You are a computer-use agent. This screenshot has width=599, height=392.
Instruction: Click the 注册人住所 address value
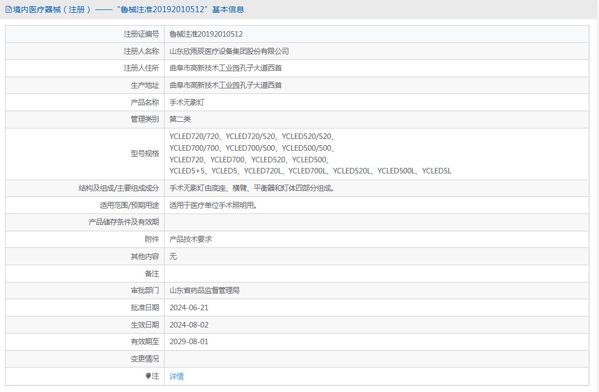pos(225,68)
